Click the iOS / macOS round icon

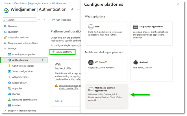[91, 62]
